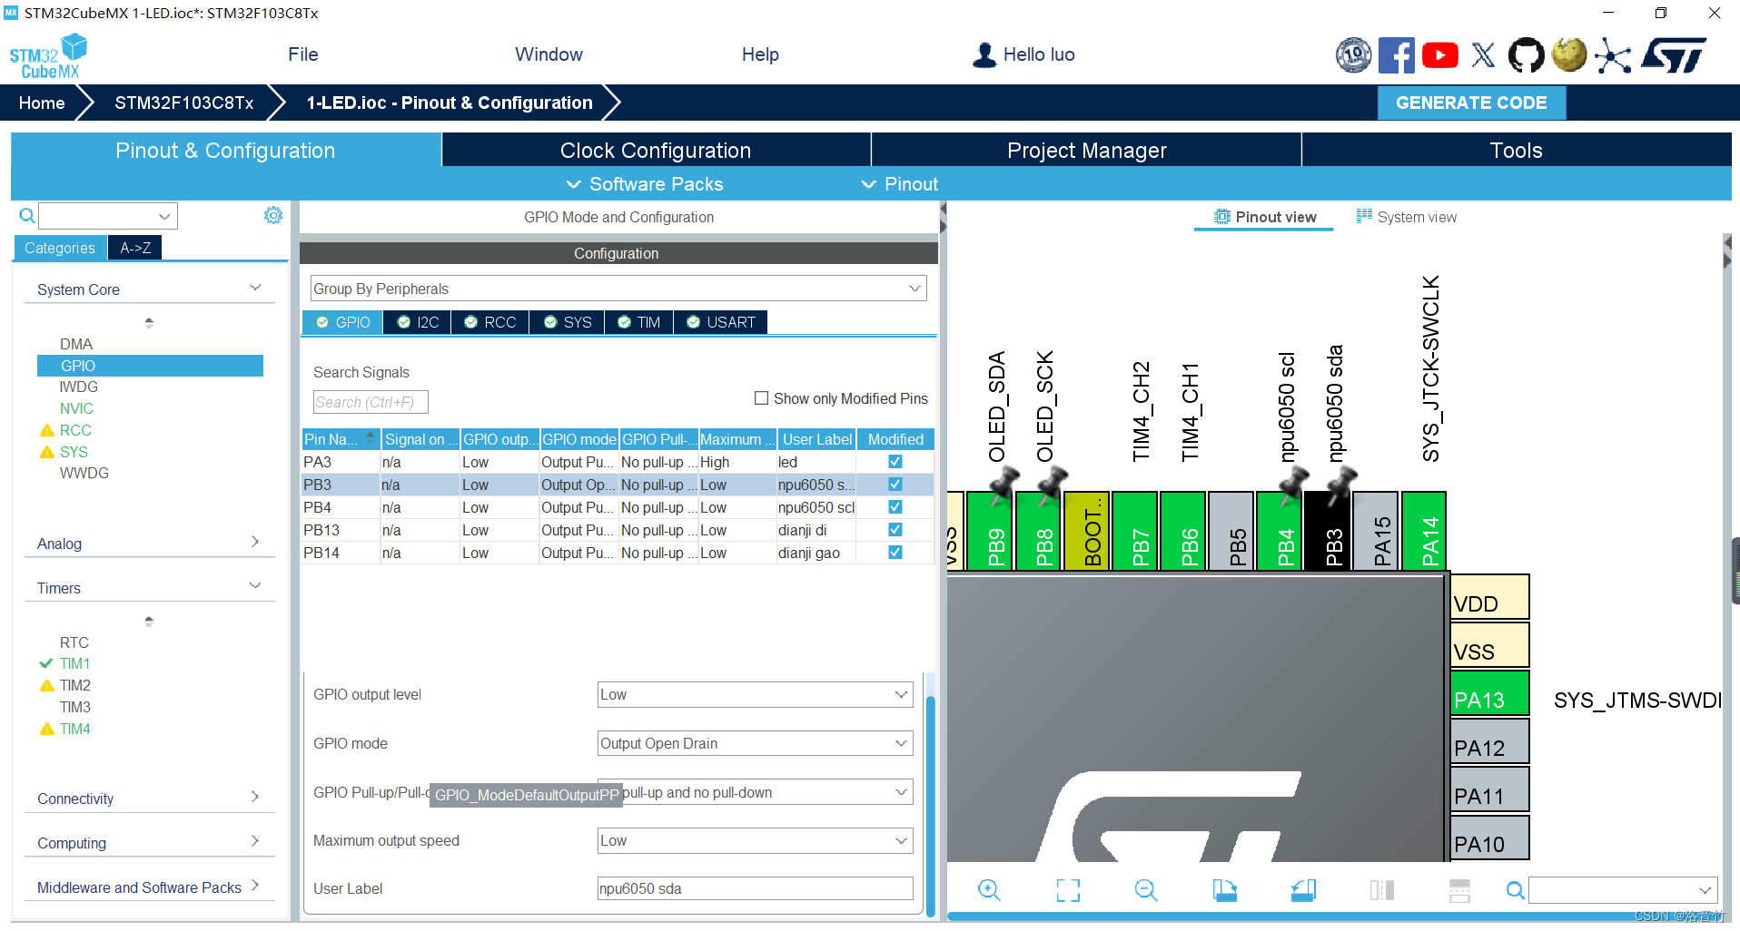
Task: Toggle Modified checkbox for PA3 row
Action: 895,462
